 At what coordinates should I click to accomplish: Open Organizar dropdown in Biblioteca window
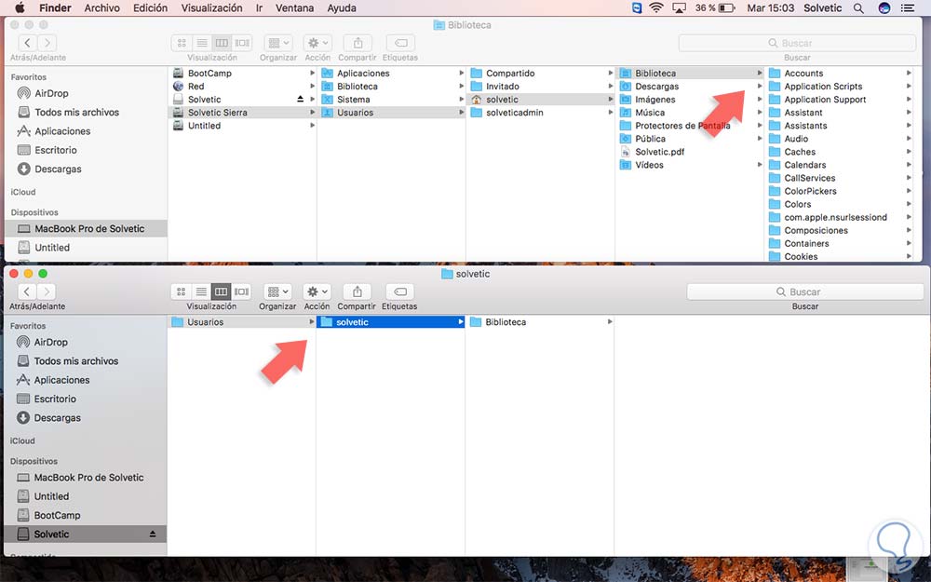[277, 43]
